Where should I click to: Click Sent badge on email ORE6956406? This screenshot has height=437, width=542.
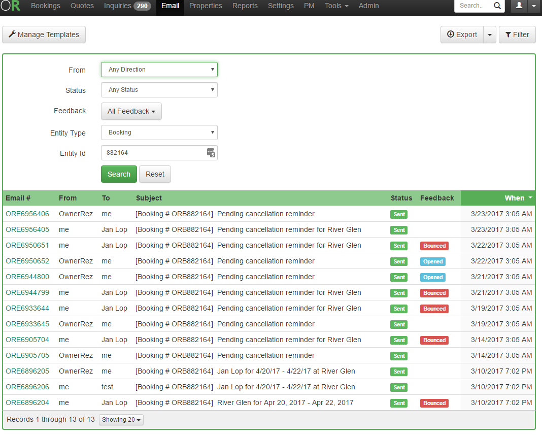(x=399, y=214)
